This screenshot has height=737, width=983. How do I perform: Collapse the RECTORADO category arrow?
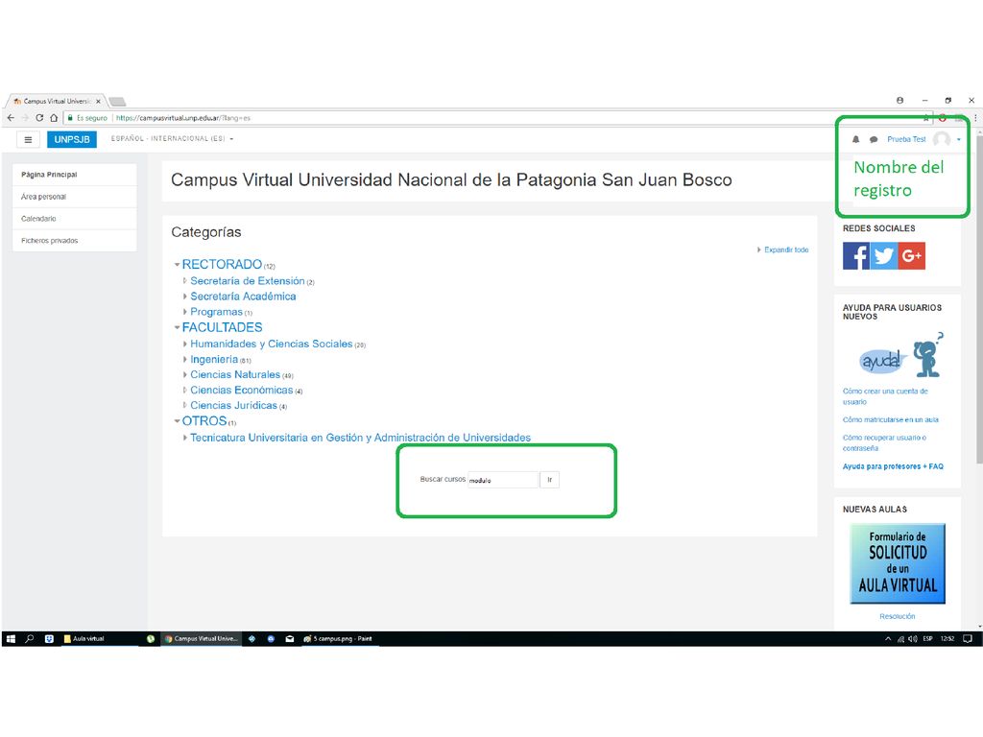(177, 265)
